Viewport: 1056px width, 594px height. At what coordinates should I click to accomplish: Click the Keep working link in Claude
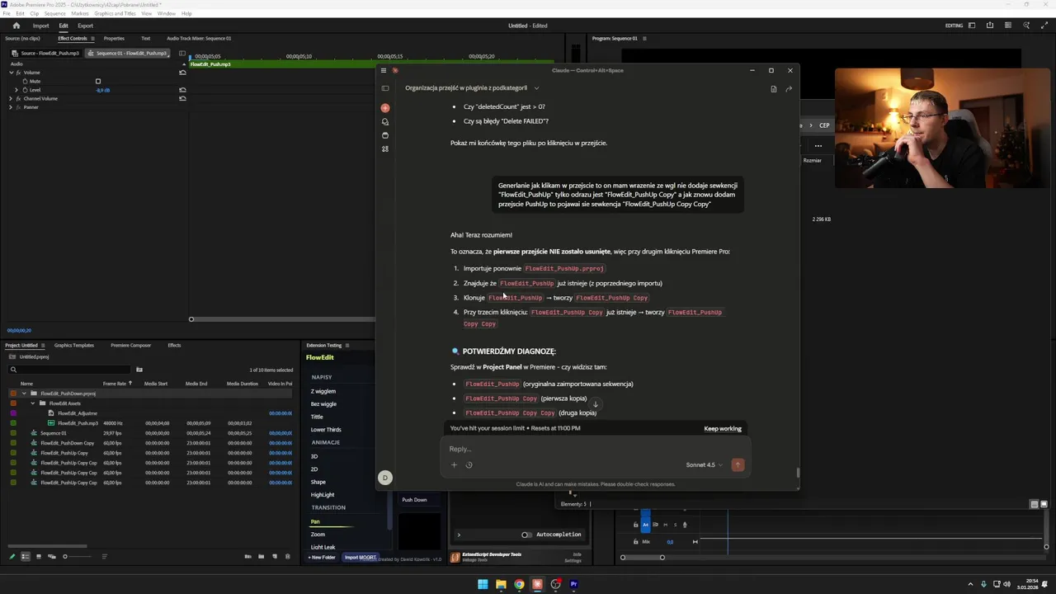(723, 428)
